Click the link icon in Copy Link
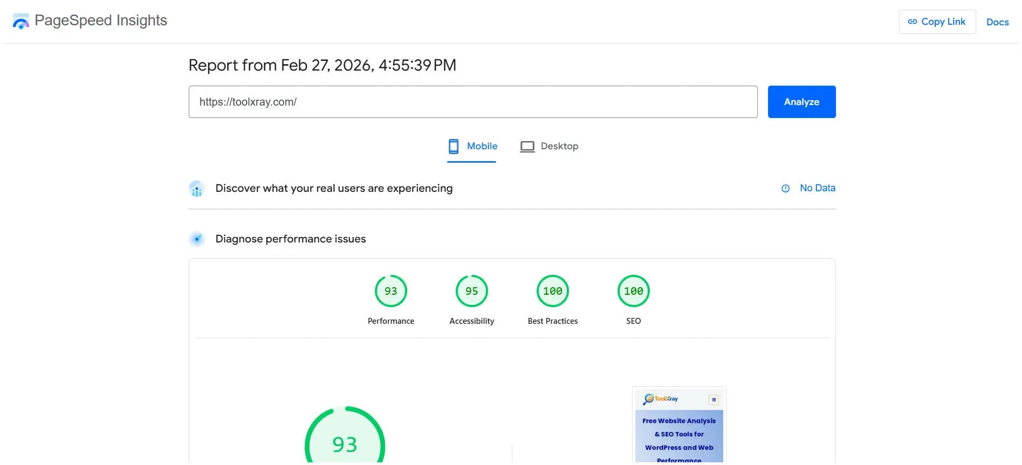Screen dimensions: 1022x465 pyautogui.click(x=913, y=22)
